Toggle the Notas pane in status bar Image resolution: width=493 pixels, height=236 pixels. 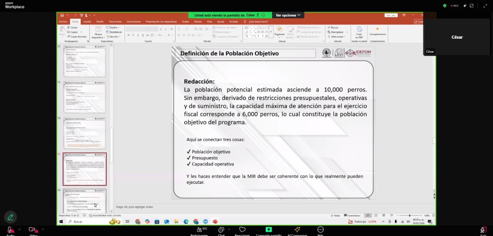pyautogui.click(x=335, y=216)
